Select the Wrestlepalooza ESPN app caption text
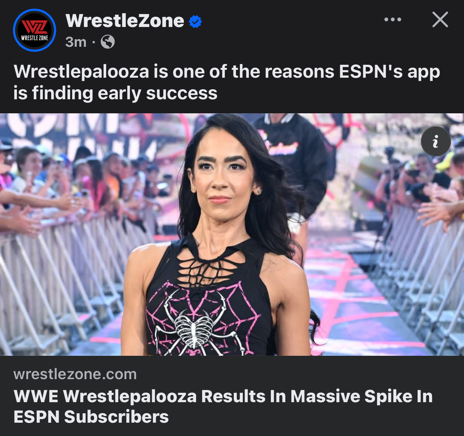 point(227,82)
